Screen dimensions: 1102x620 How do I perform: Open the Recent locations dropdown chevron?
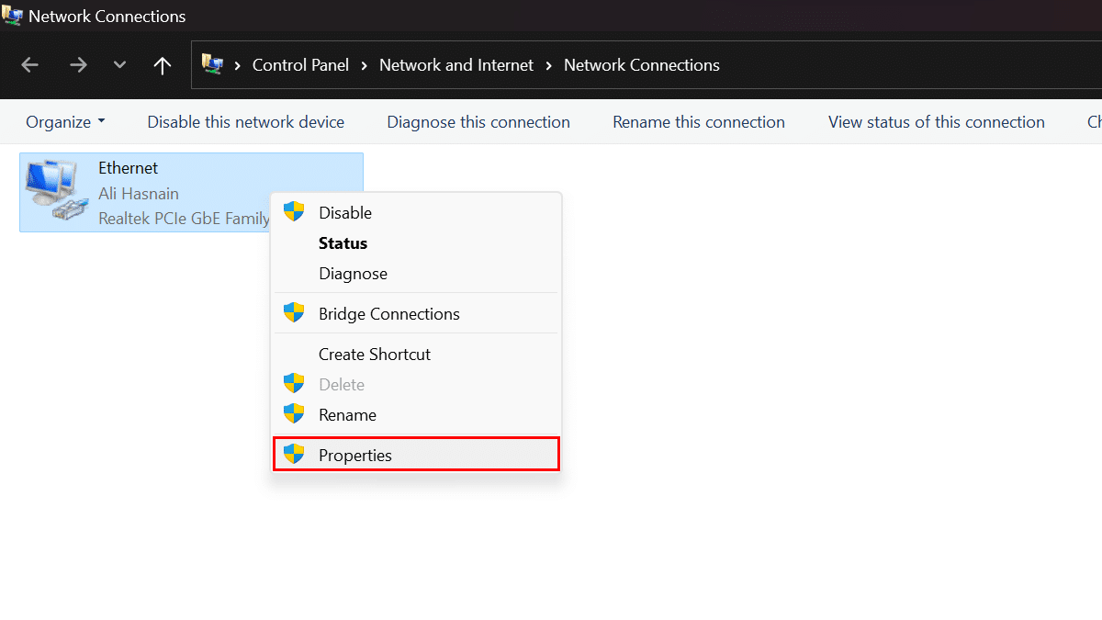[x=119, y=65]
